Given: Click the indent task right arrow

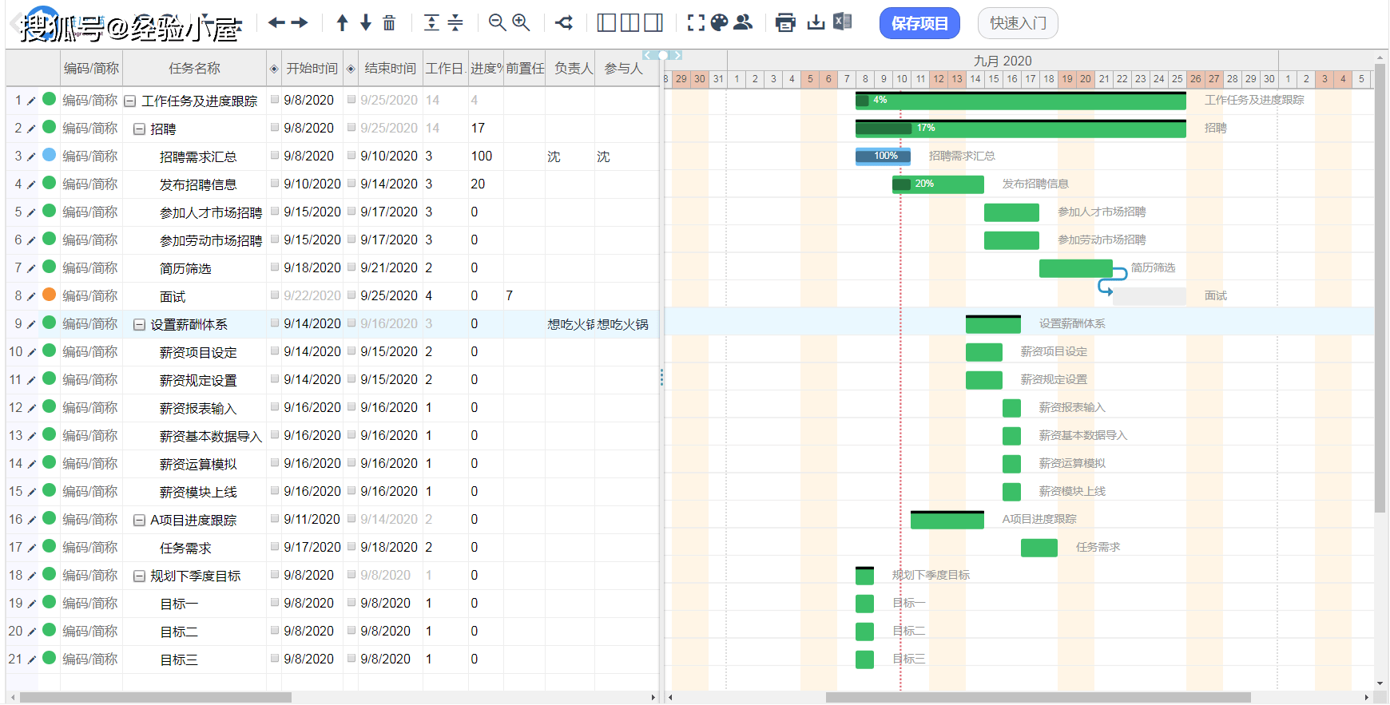Looking at the screenshot, I should 300,23.
